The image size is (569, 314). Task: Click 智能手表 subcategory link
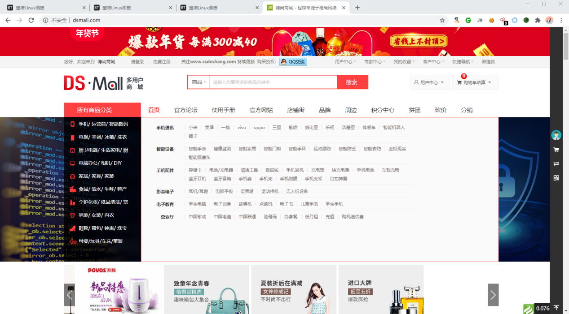[x=197, y=149]
